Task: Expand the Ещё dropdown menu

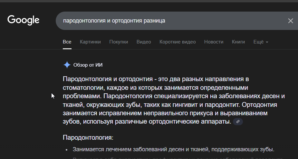Action: (x=261, y=42)
